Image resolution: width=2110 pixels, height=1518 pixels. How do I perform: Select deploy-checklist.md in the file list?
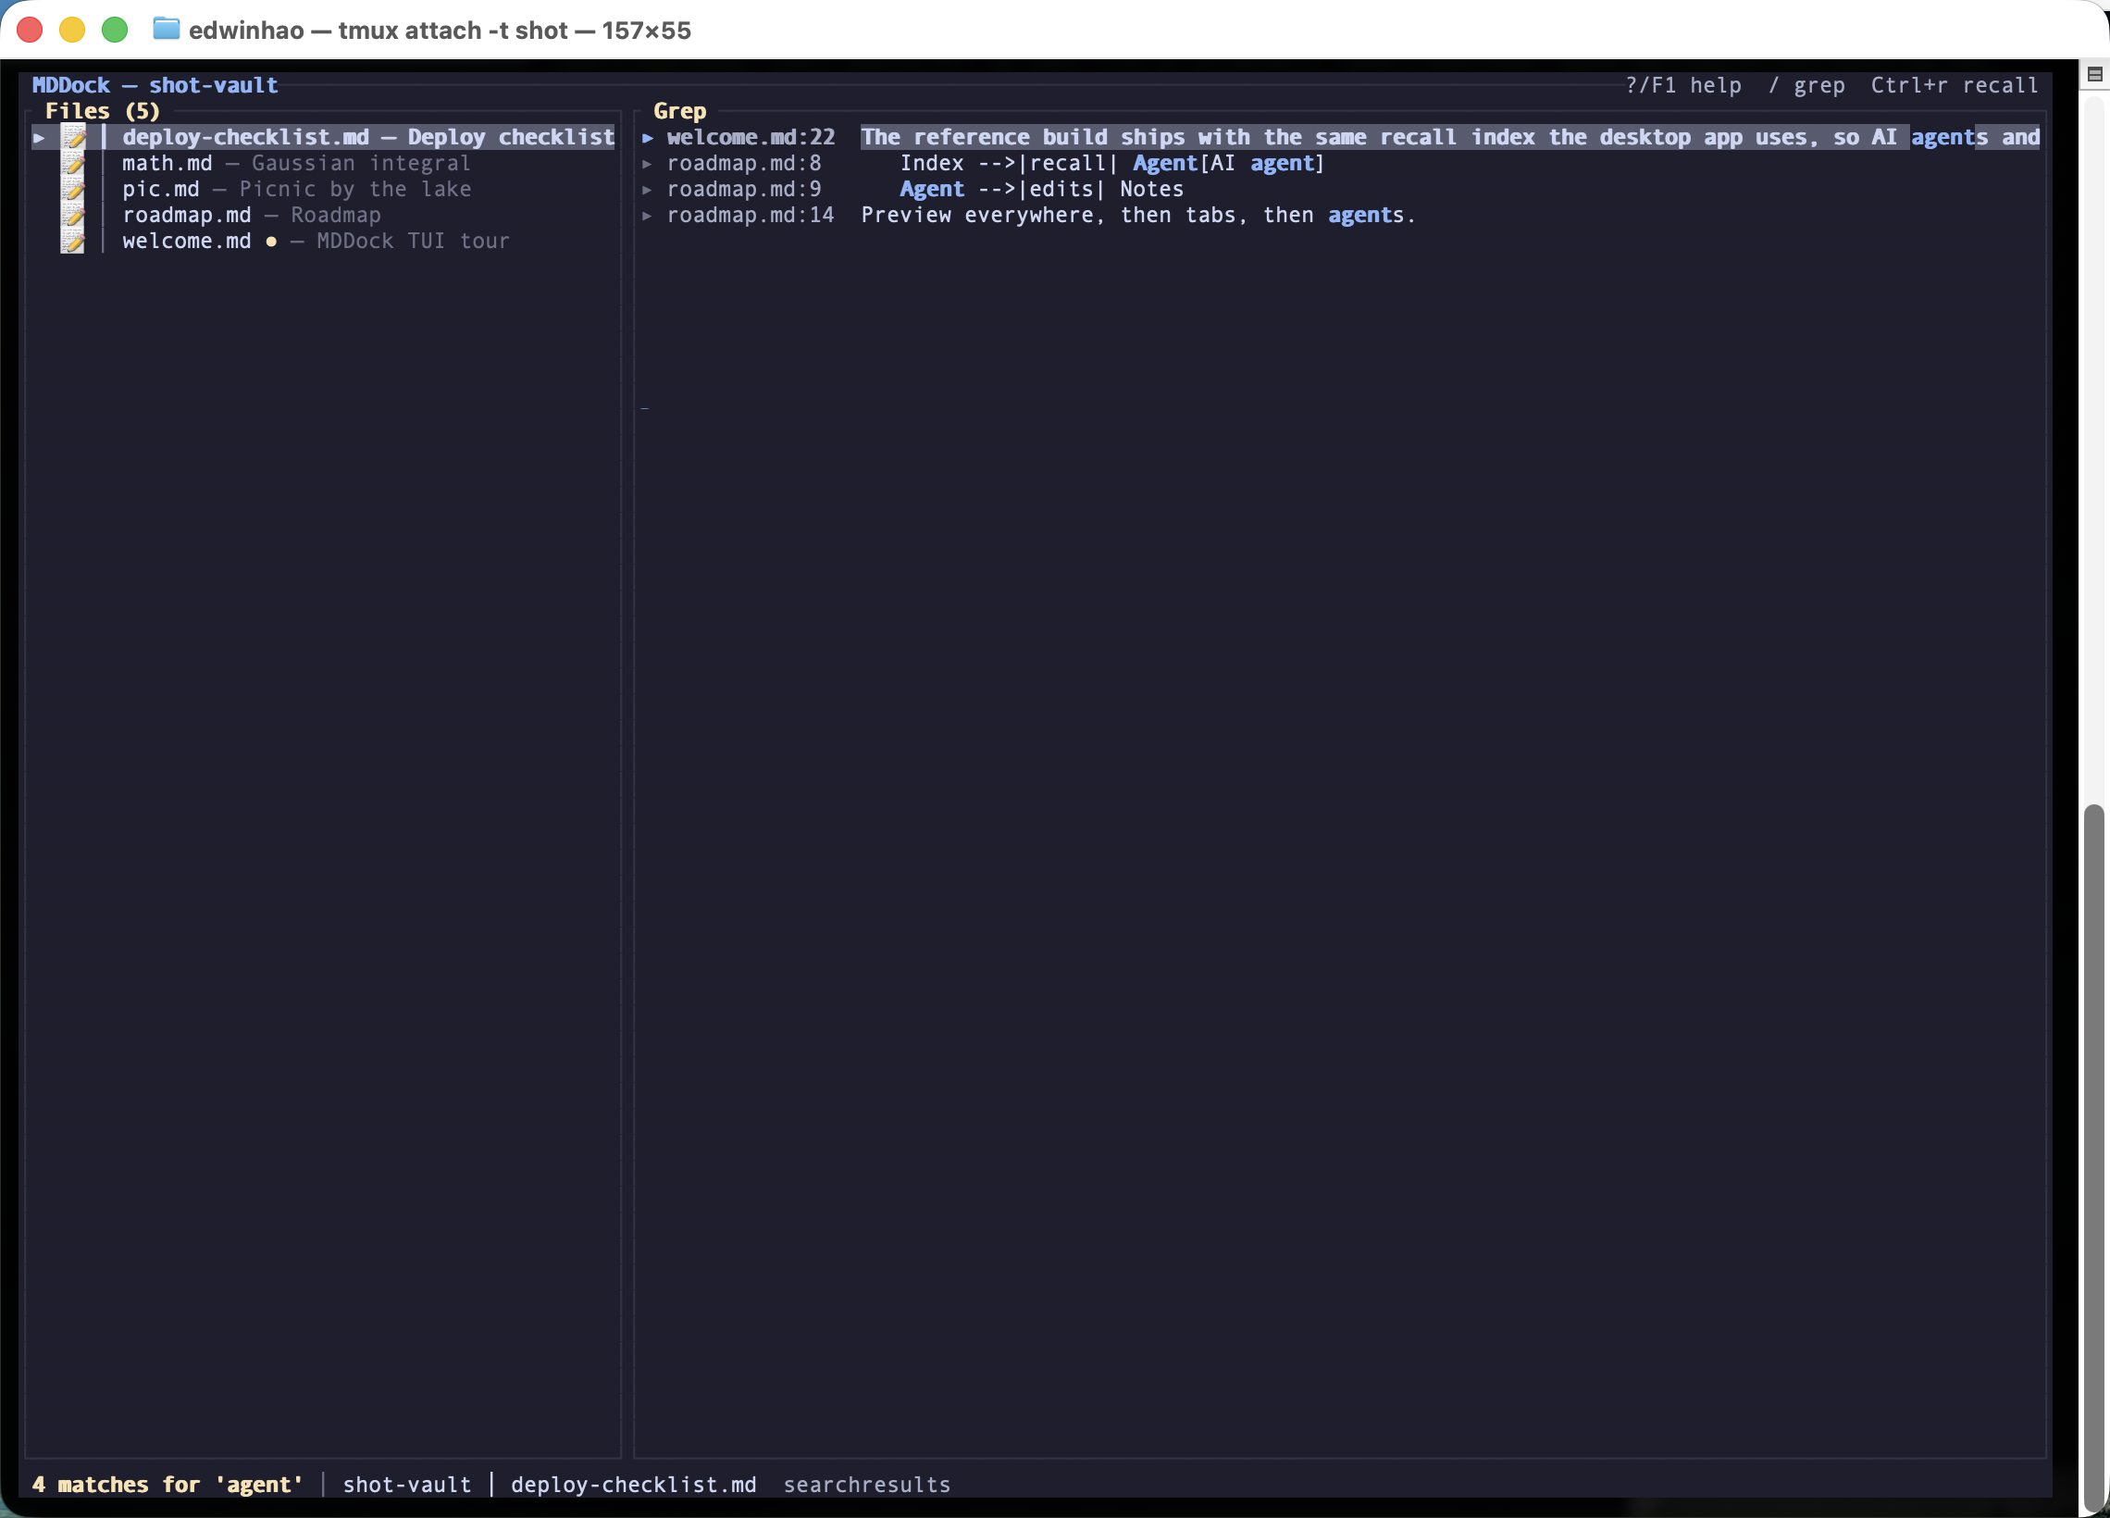tap(323, 138)
